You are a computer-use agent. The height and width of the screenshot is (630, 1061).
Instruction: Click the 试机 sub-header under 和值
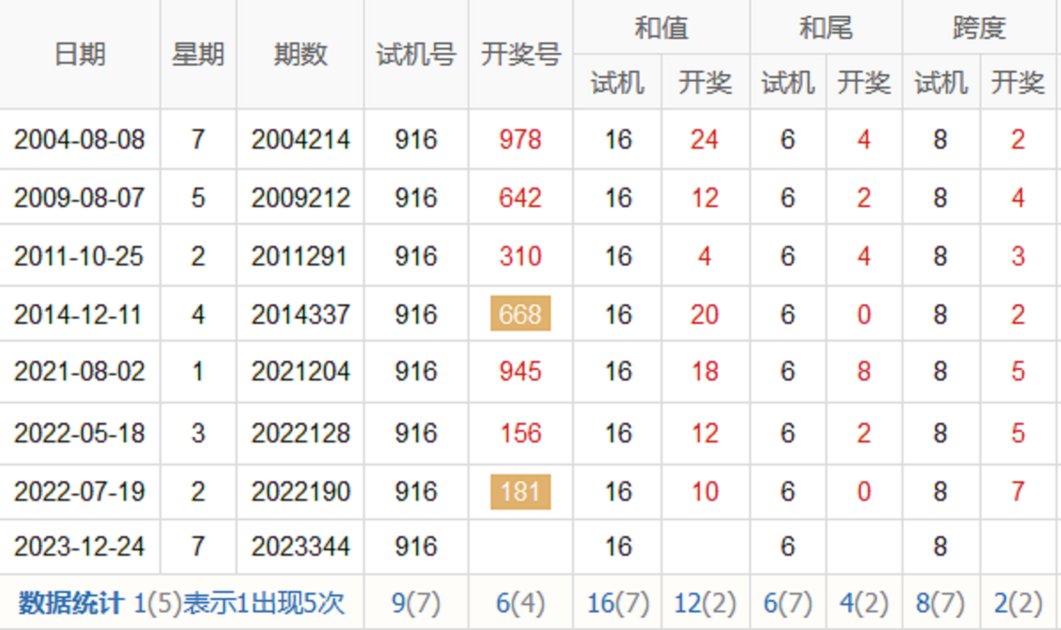(x=618, y=83)
